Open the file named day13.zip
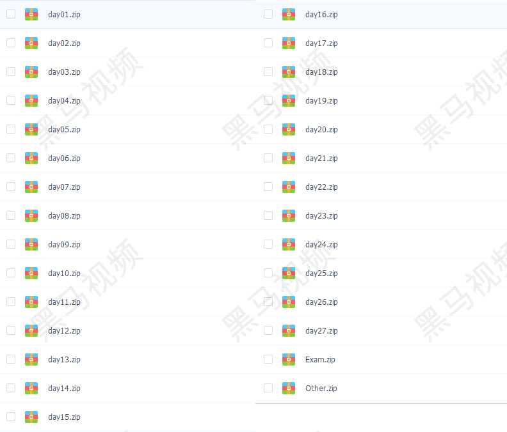Screen dimensions: 507x432 64,360
